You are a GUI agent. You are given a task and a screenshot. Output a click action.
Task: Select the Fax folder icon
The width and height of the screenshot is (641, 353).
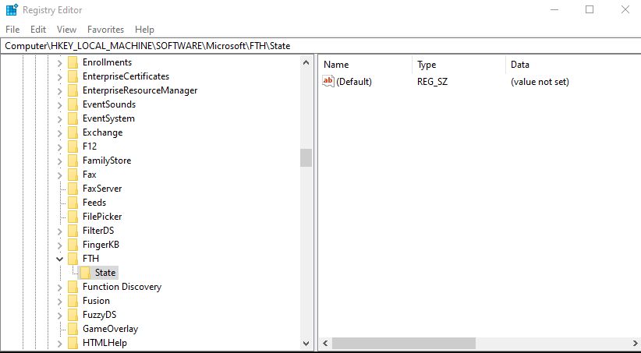[x=73, y=175]
